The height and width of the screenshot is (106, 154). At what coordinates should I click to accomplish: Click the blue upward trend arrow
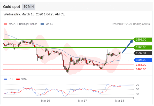tap(127, 46)
